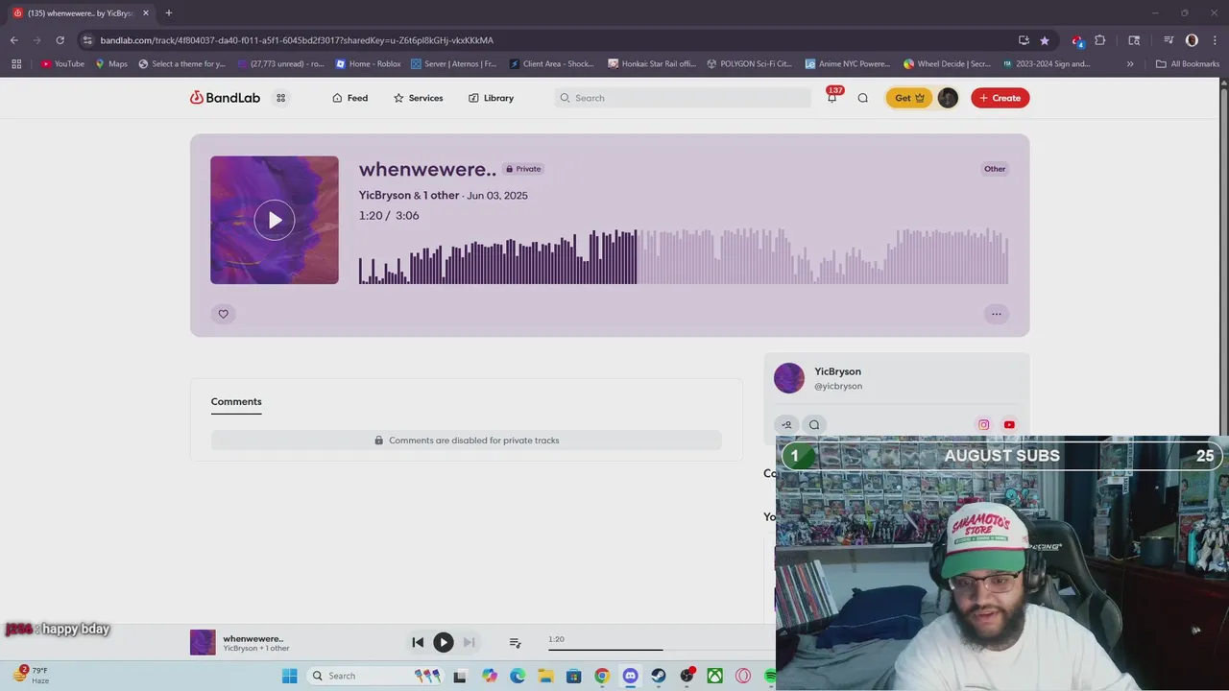This screenshot has height=691, width=1229.
Task: Select the Comments tab
Action: 236,402
